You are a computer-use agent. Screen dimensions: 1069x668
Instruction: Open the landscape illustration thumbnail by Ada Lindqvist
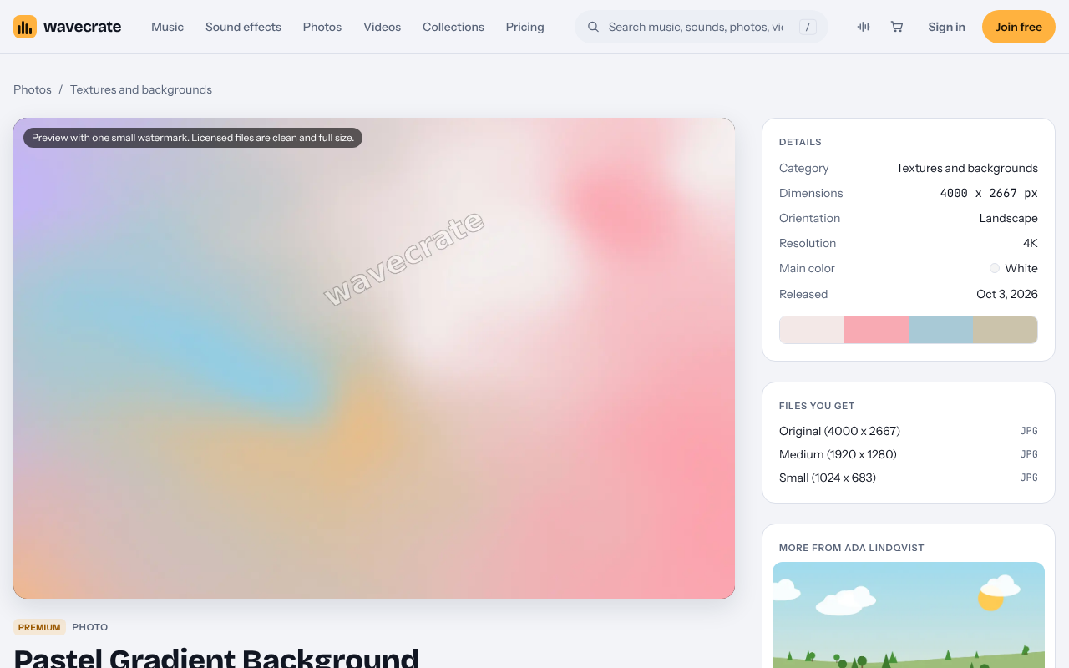[x=909, y=615]
